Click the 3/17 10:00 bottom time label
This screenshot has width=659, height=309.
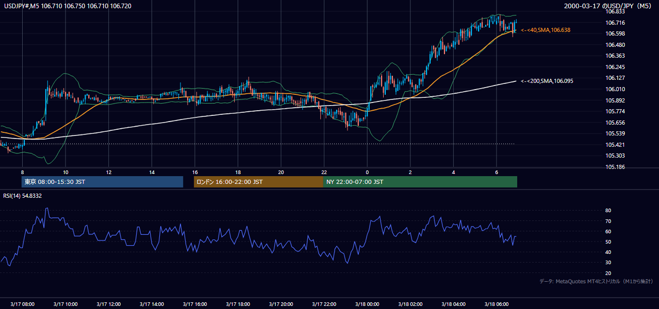click(65, 304)
